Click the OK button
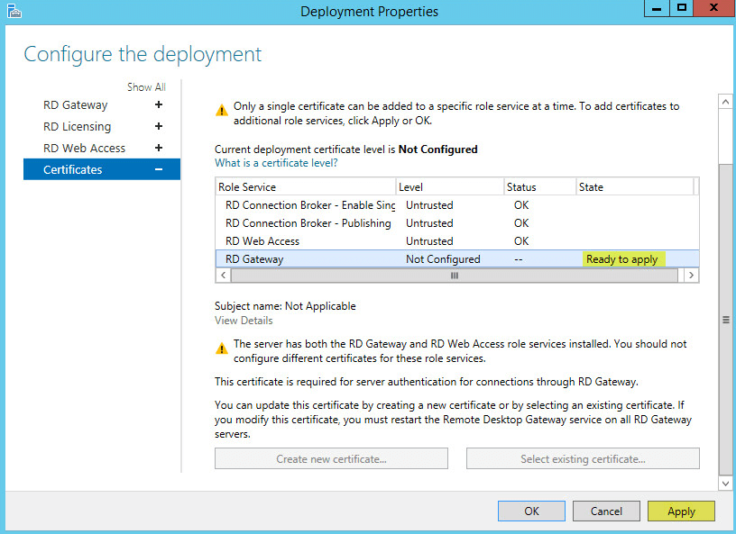736x534 pixels. click(x=531, y=511)
